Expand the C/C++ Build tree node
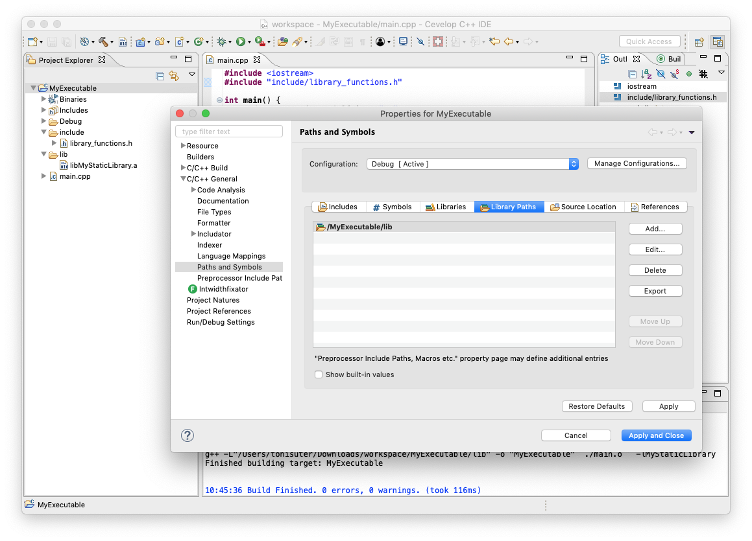The height and width of the screenshot is (541, 752). [183, 168]
